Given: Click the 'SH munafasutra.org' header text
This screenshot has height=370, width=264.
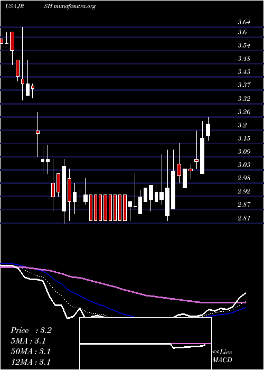Looking at the screenshot, I should point(70,6).
